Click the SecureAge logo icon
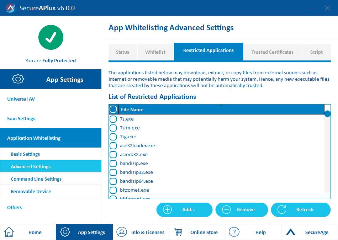The image size is (338, 240). coord(291,231)
